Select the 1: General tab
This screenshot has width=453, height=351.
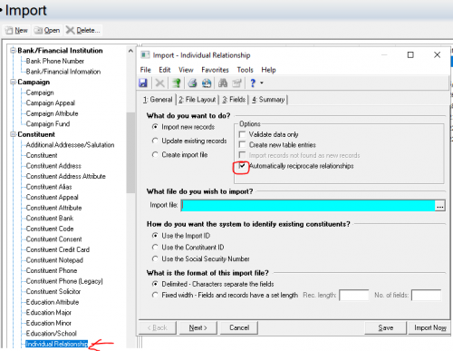tap(158, 100)
